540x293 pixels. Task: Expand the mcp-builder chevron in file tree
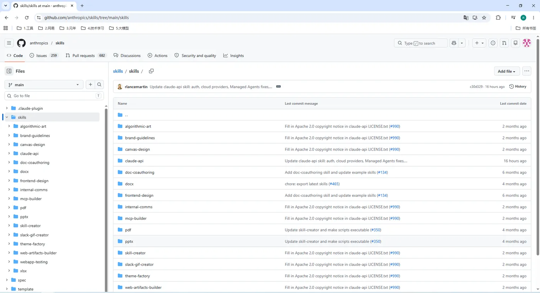tap(9, 199)
